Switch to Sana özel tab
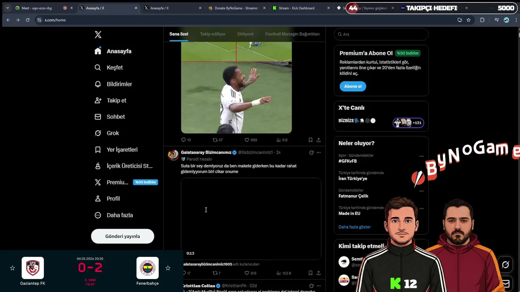 point(179,34)
